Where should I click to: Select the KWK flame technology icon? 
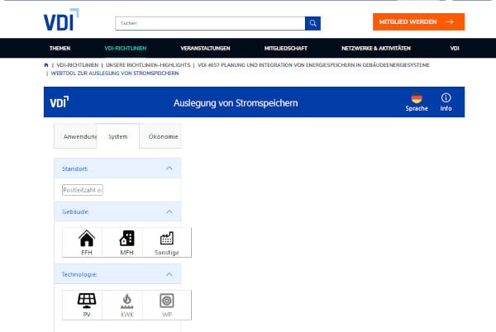point(126,304)
